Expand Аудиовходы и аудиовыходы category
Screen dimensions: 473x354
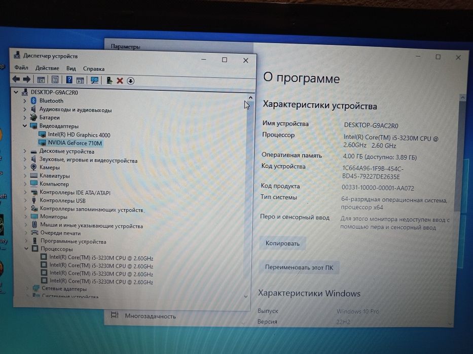[x=25, y=109]
